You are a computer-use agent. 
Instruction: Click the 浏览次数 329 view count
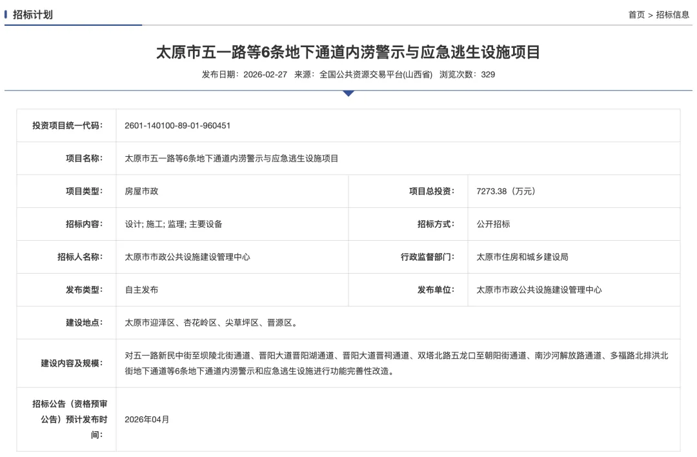click(467, 74)
